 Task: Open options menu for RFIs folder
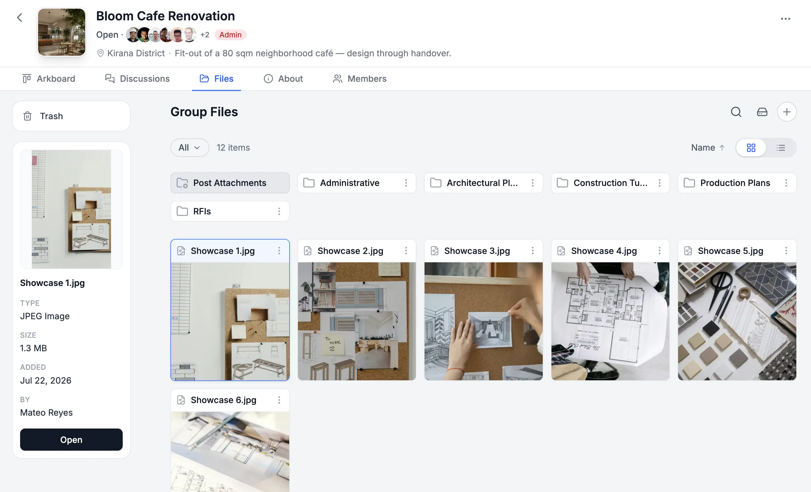[279, 211]
